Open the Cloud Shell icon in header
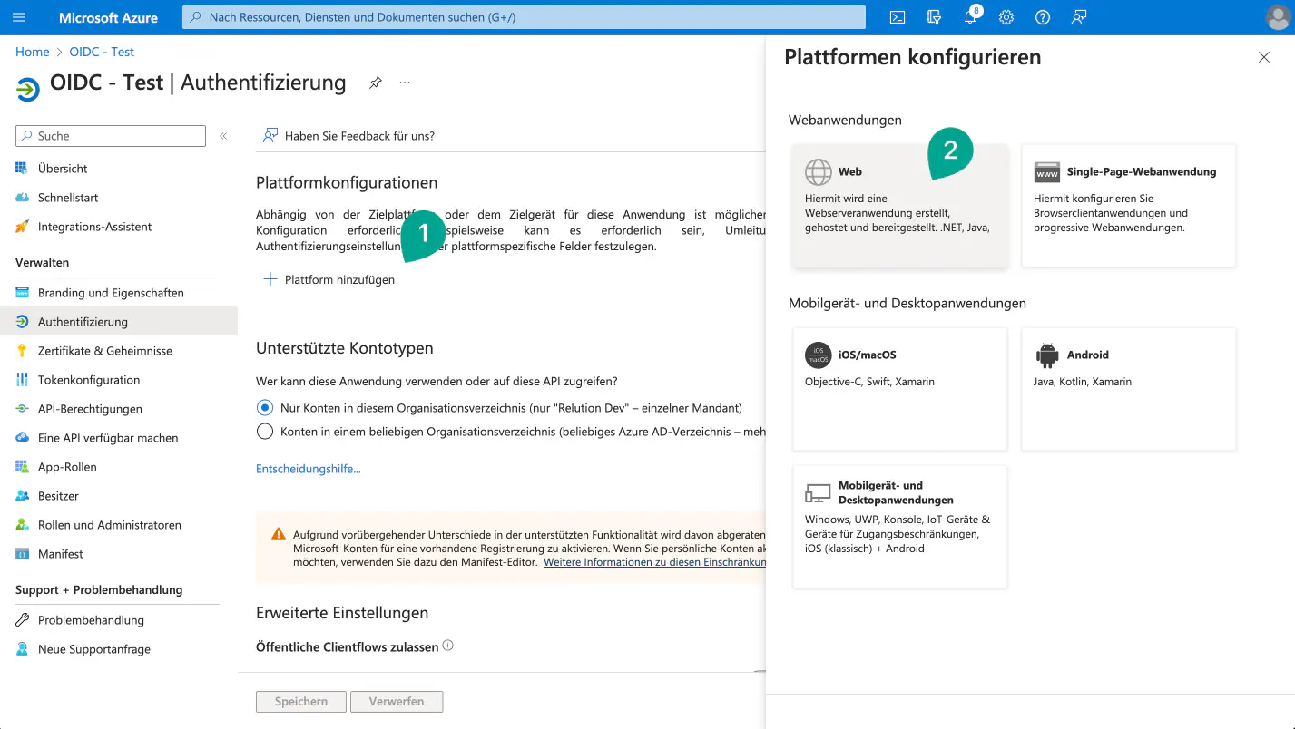The image size is (1295, 729). pos(897,17)
